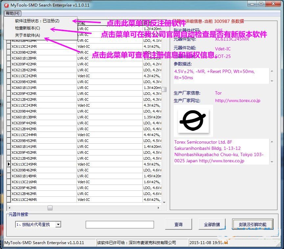Select table row XC6601B131MR

coord(84,88)
